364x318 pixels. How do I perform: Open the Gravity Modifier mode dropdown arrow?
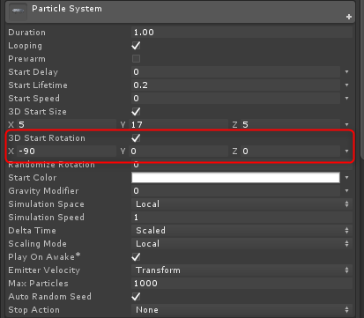pos(346,191)
